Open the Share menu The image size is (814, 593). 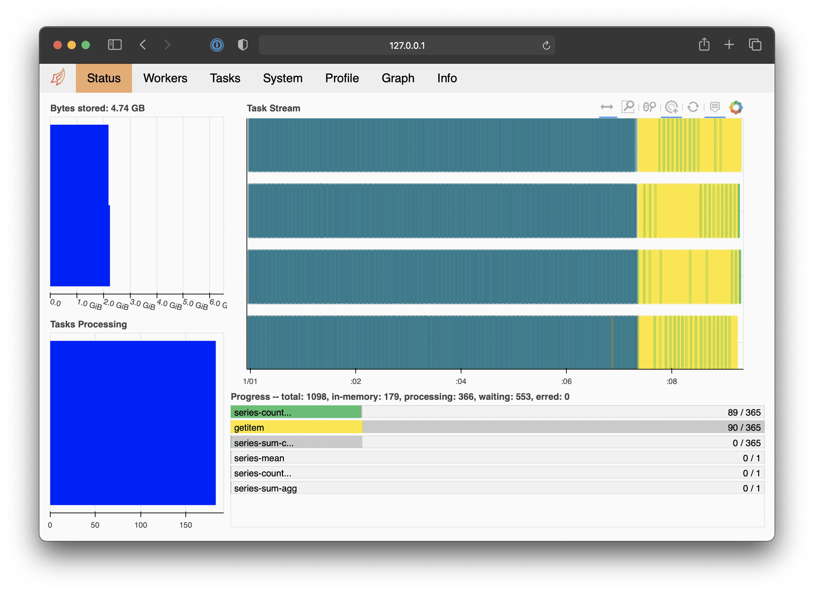click(x=705, y=45)
